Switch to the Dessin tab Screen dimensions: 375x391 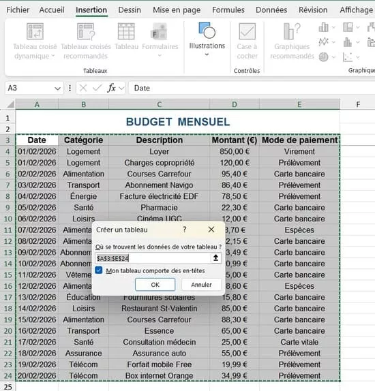130,10
